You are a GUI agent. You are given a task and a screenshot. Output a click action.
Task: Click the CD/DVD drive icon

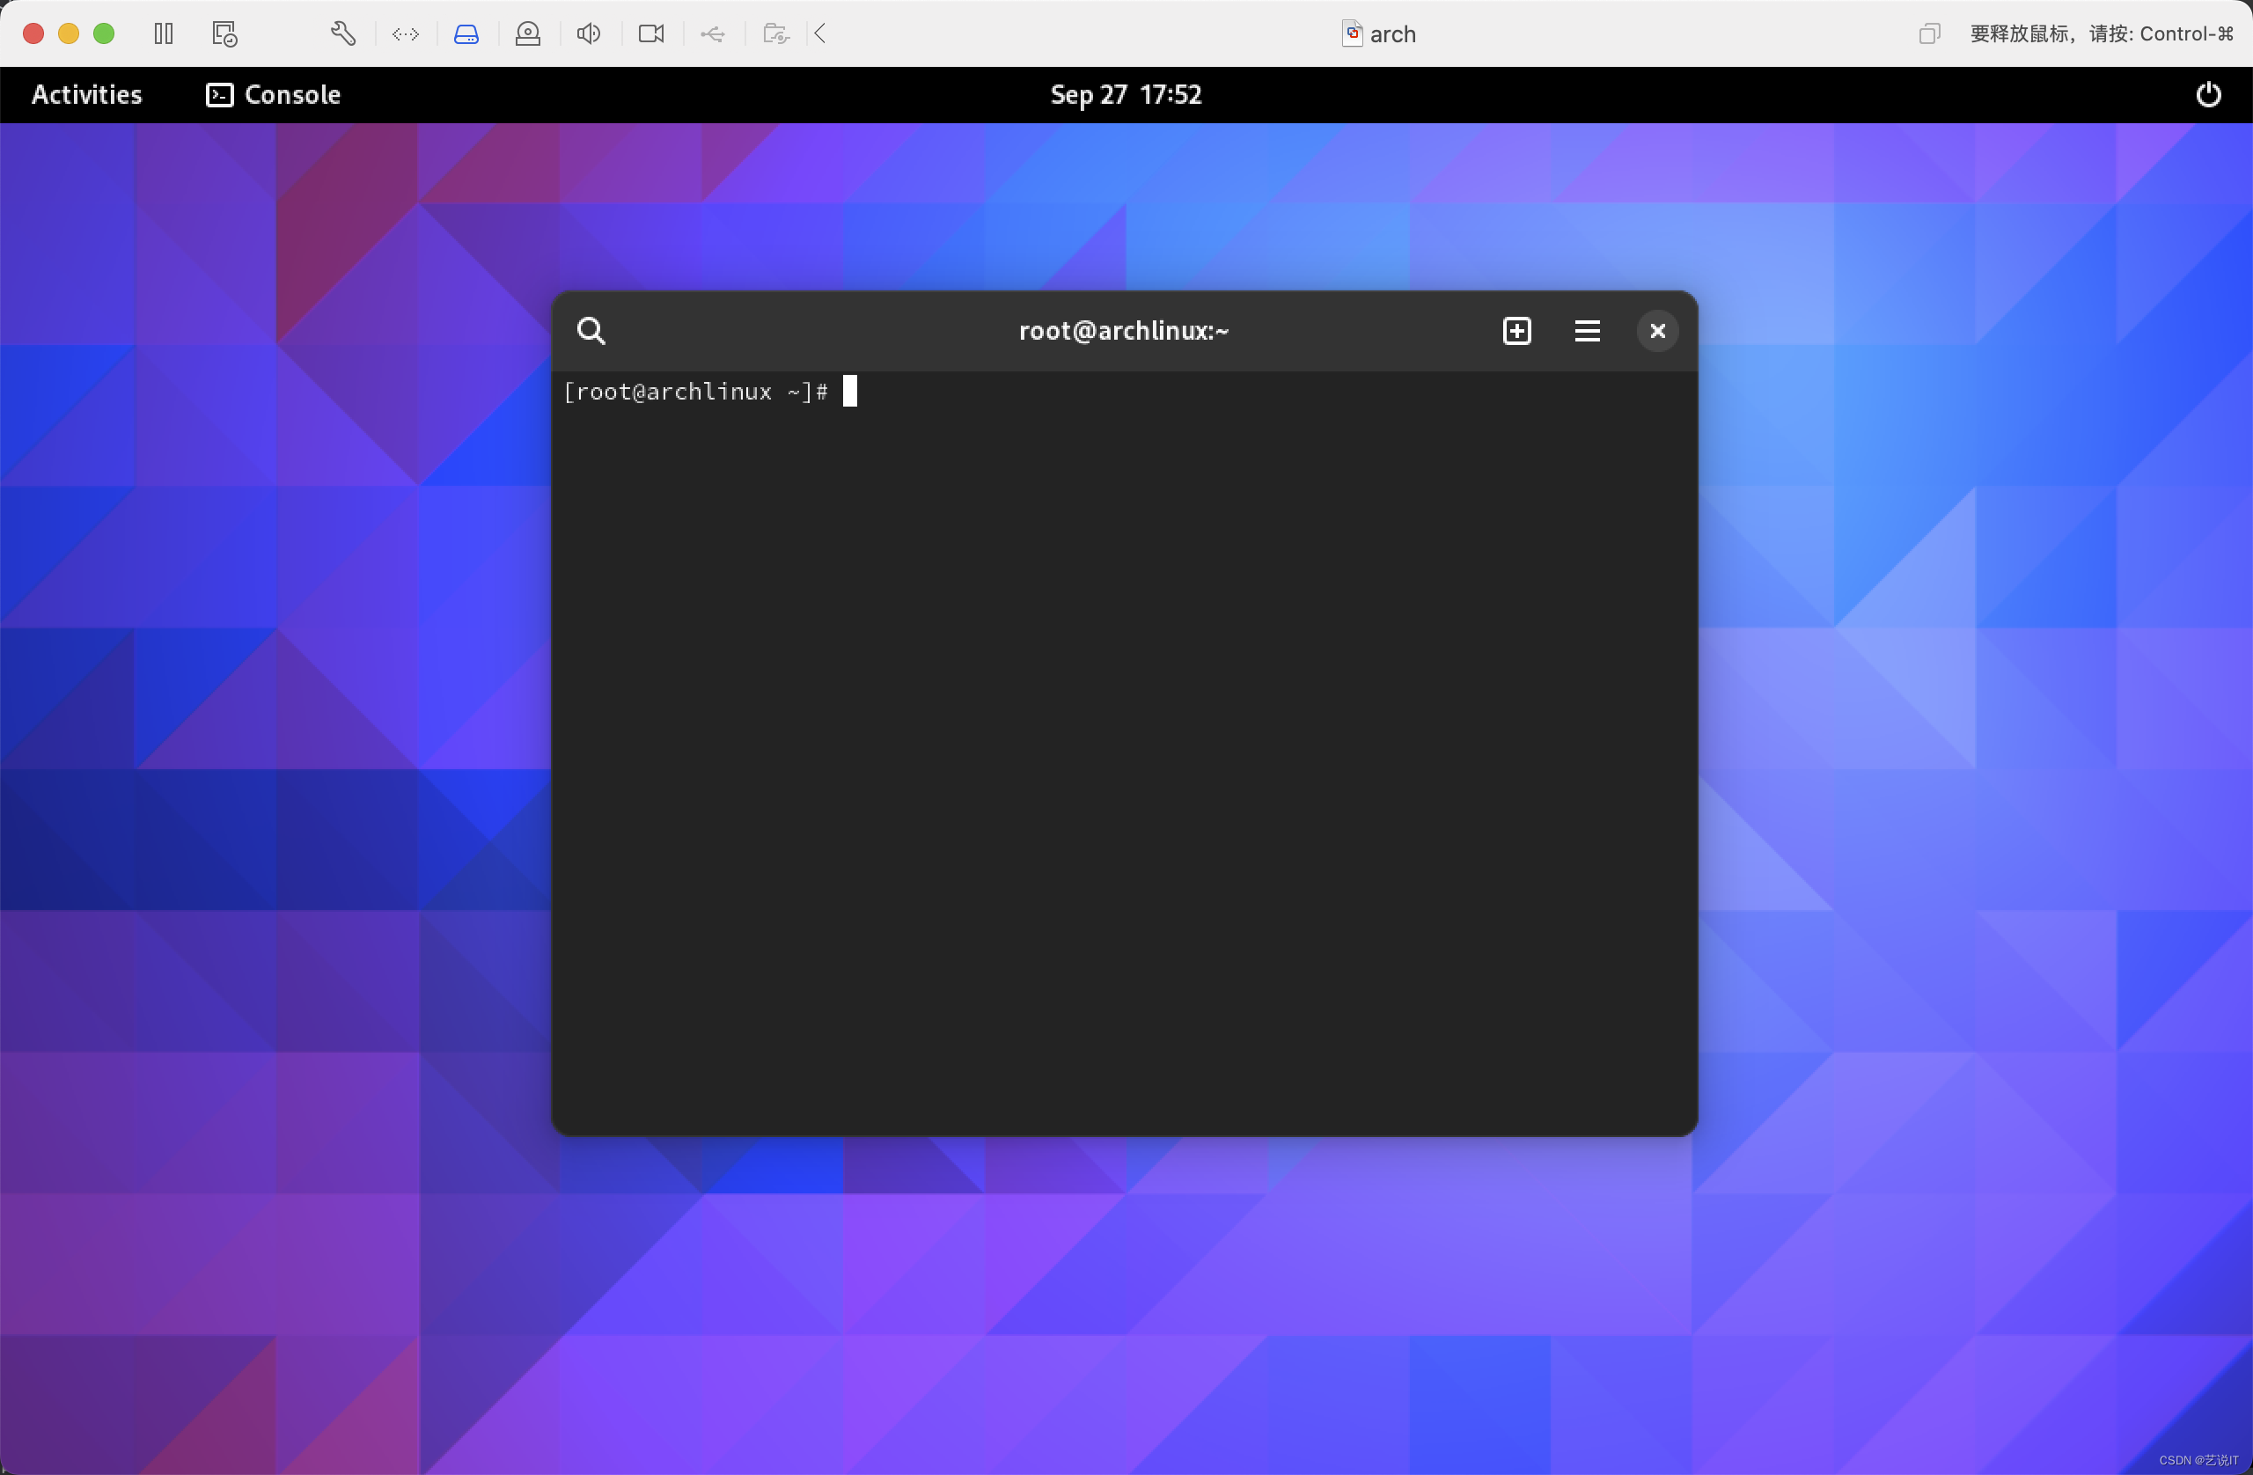pos(527,34)
